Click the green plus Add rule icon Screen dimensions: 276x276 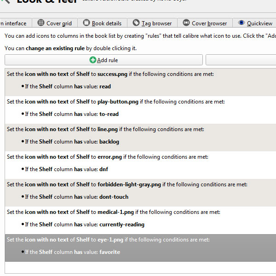(x=93, y=60)
